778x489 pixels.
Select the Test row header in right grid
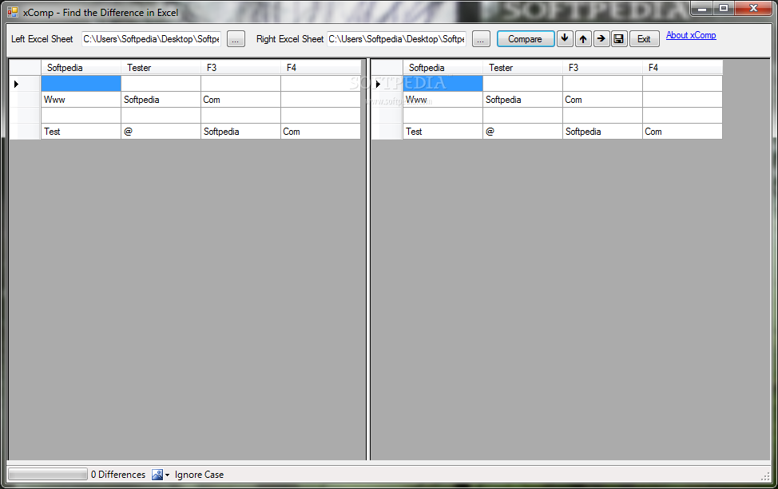(x=387, y=132)
